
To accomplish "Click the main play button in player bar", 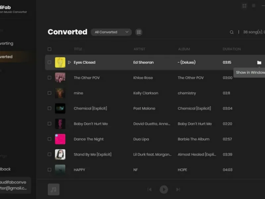I will (x=164, y=189).
